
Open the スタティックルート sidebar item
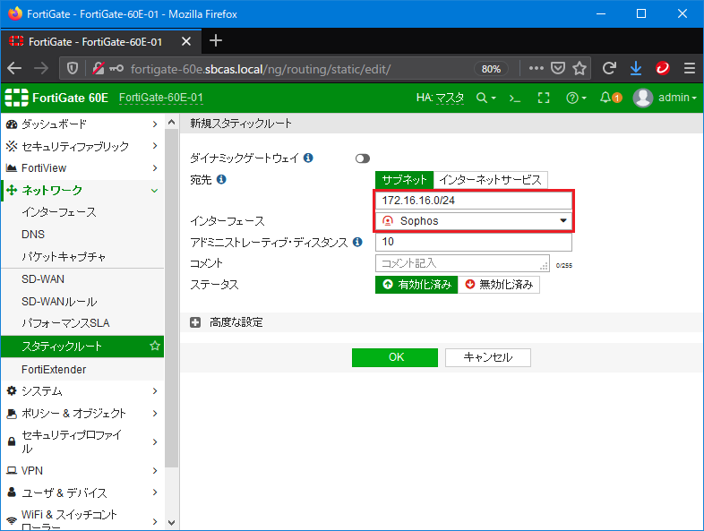(82, 346)
